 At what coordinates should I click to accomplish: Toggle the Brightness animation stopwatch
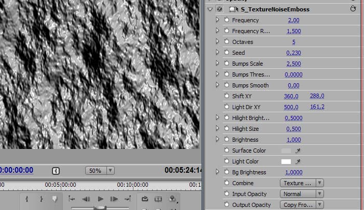[226, 140]
